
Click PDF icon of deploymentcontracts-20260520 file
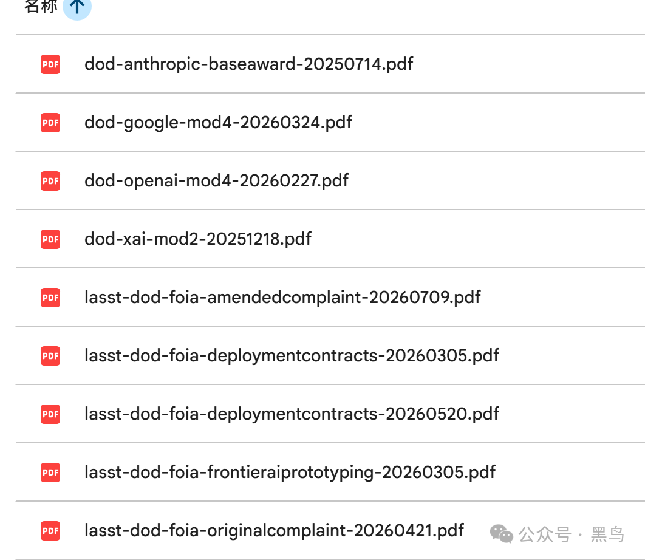[50, 414]
